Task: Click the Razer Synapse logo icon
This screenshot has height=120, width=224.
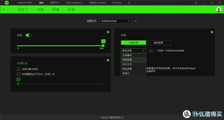Action: click(x=7, y=3)
